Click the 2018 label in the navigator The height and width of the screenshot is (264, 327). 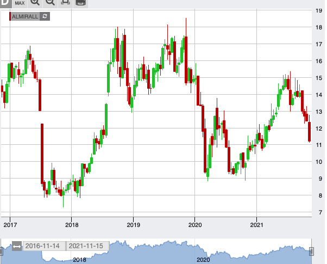[x=79, y=260]
